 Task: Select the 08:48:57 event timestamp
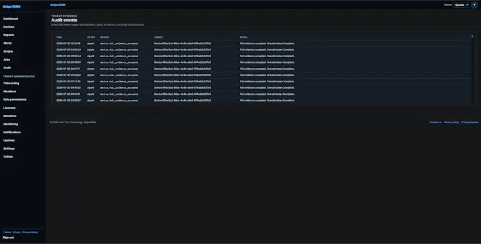coord(69,63)
